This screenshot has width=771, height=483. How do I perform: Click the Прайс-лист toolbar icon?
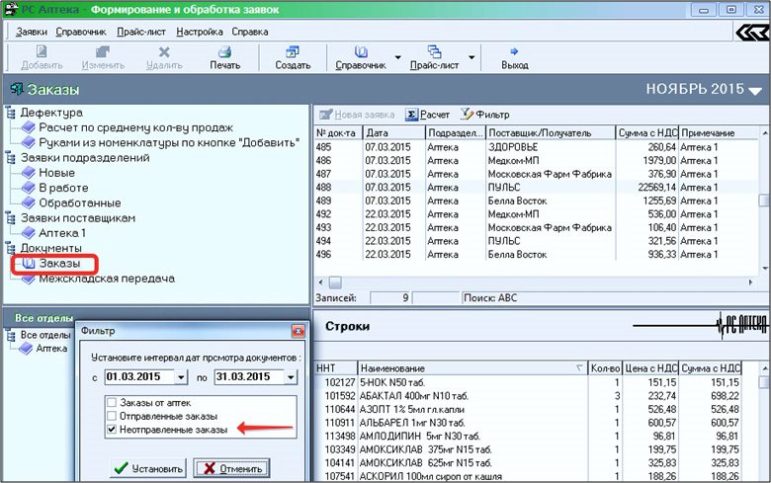coord(433,51)
